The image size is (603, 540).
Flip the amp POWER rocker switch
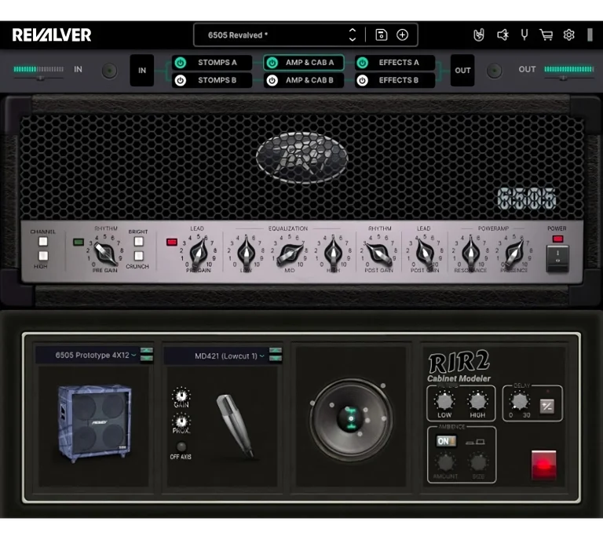[557, 258]
